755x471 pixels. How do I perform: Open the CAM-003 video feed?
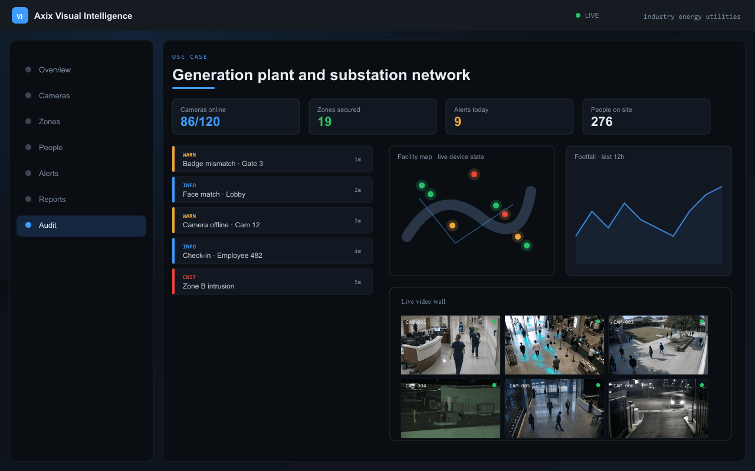(x=658, y=345)
